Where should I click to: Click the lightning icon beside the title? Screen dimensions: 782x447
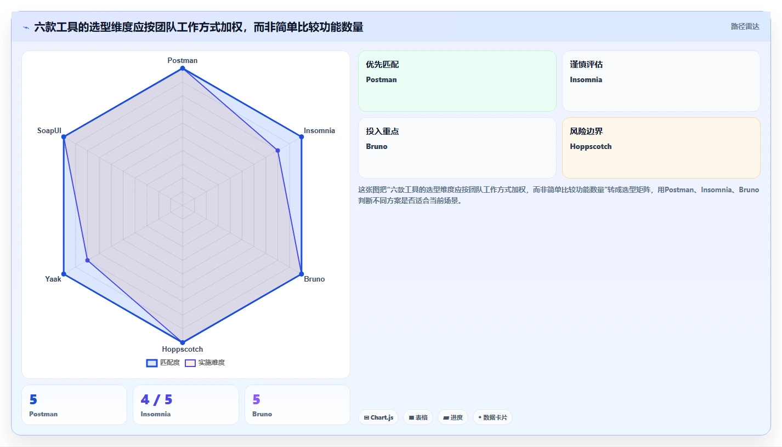click(26, 27)
